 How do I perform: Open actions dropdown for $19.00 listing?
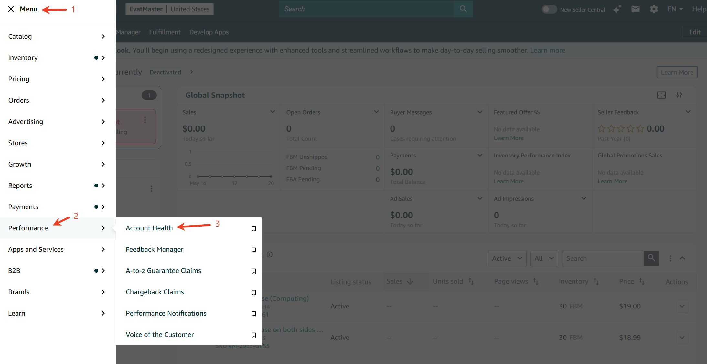tap(682, 306)
